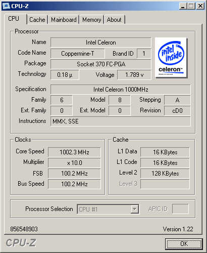Click the Name field showing Intel Celeron
The width and height of the screenshot is (207, 253).
(101, 43)
